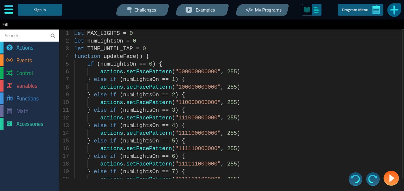This screenshot has height=191, width=404.
Task: Click the plus icon to create a new program
Action: [394, 10]
